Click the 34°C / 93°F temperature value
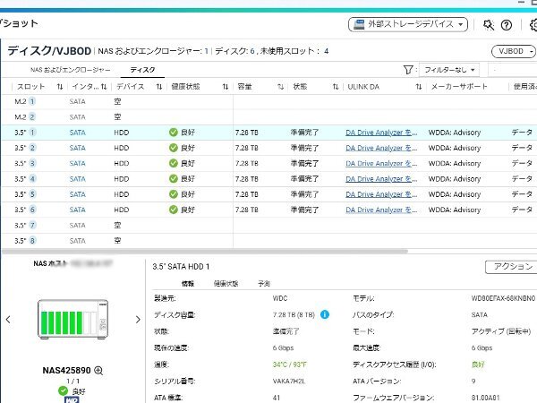Image resolution: width=537 pixels, height=403 pixels. click(290, 364)
